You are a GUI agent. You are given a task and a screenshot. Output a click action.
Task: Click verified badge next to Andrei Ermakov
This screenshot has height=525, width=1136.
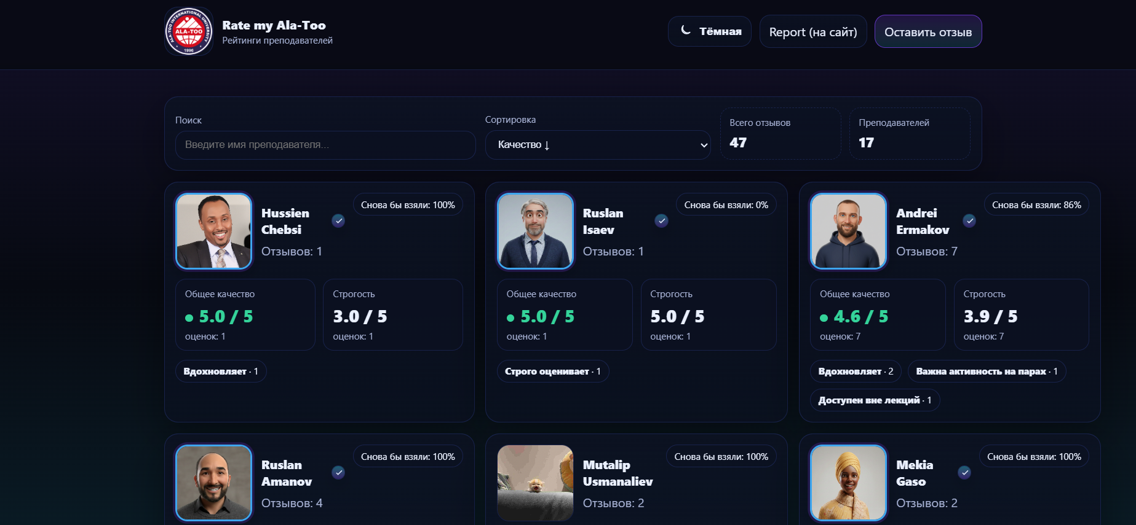pos(969,221)
